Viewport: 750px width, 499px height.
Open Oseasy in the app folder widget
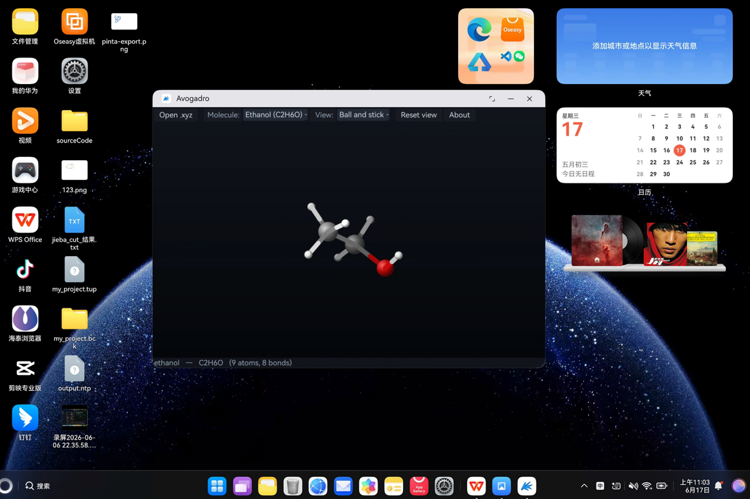click(x=512, y=29)
